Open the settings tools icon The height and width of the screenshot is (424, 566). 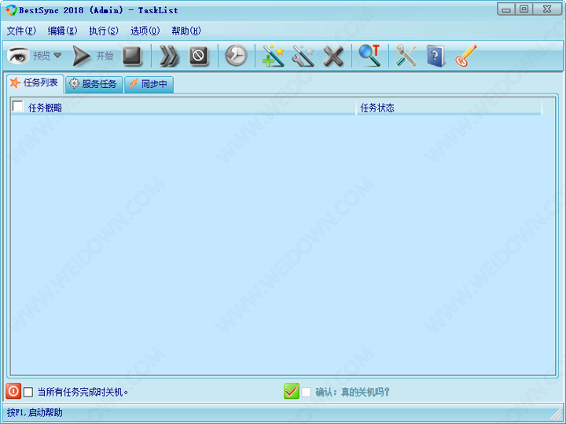(406, 56)
